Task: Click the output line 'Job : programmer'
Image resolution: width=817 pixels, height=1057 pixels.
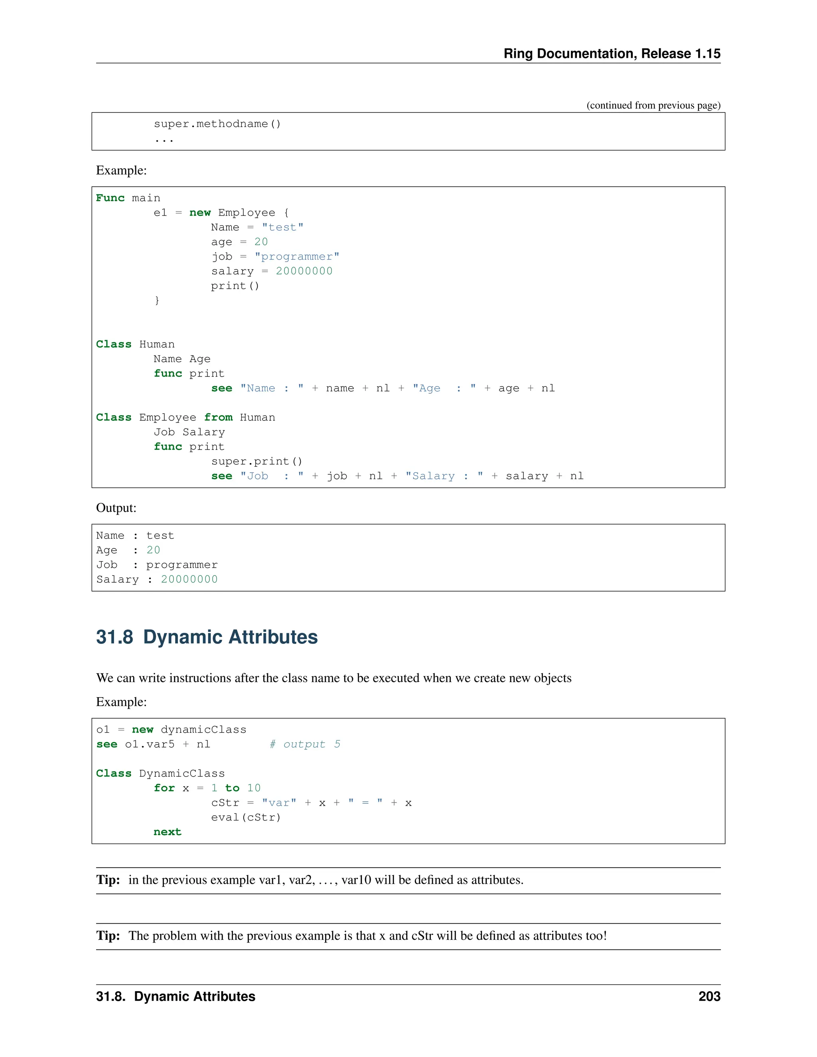Action: [157, 565]
